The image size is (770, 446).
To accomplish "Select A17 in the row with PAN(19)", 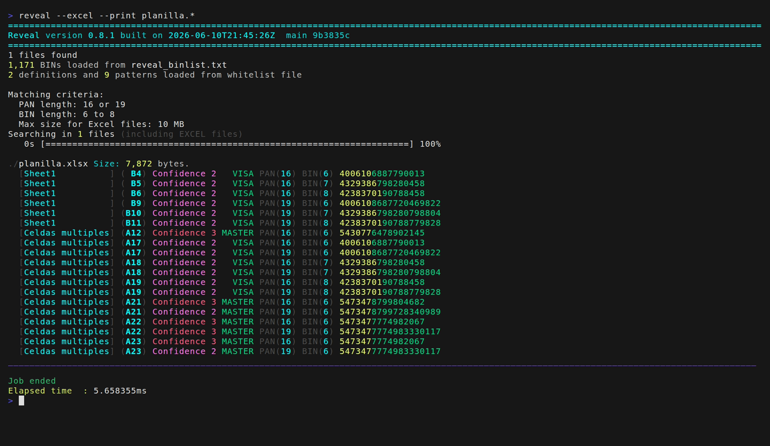I will [x=133, y=253].
